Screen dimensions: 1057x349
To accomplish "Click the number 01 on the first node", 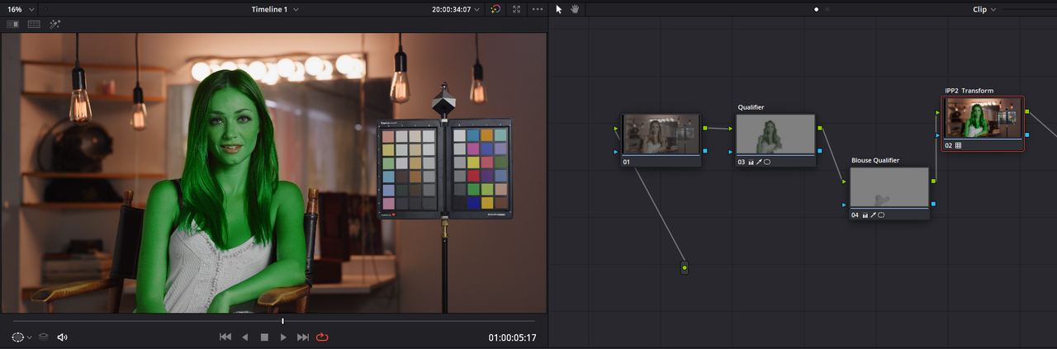I will tap(627, 162).
